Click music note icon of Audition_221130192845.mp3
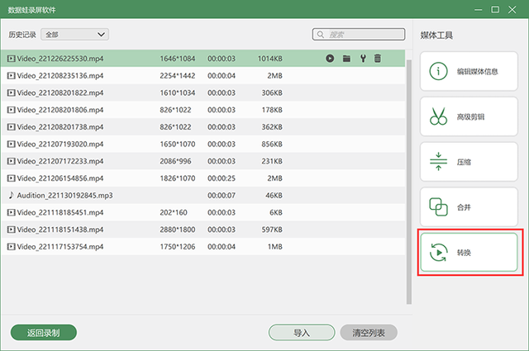The height and width of the screenshot is (351, 529). pos(11,195)
